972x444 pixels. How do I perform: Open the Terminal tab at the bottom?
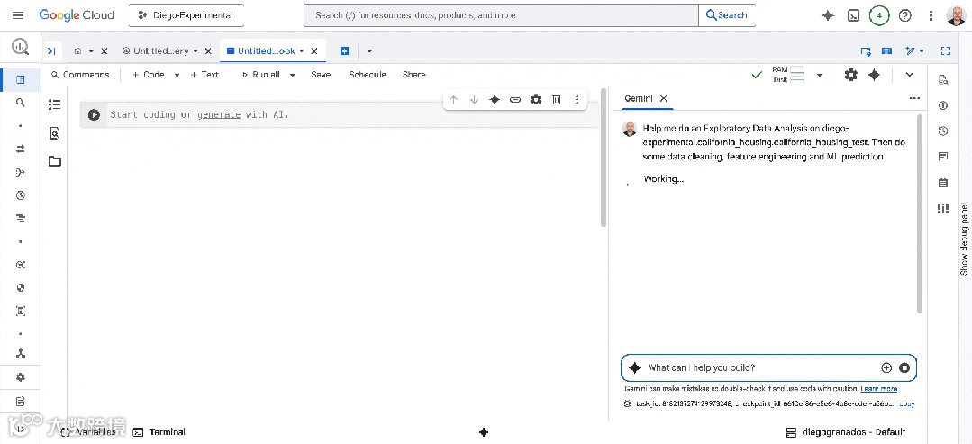159,432
